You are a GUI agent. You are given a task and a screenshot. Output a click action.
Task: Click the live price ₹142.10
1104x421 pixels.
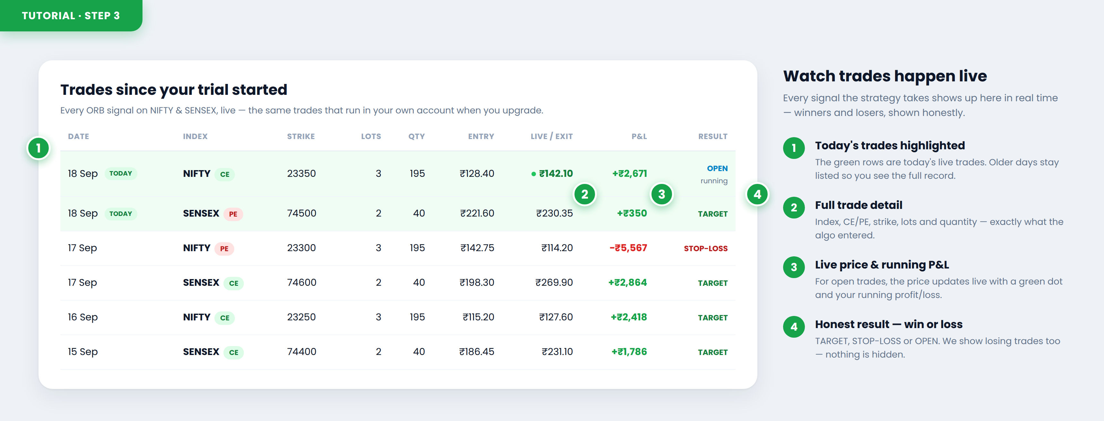(x=556, y=174)
